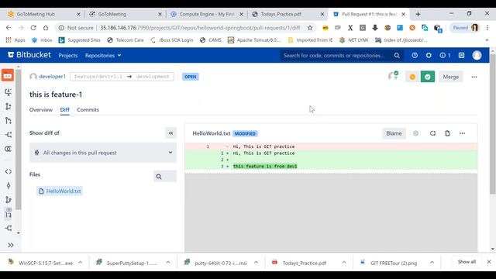Open the Pull requests sidebar icon
496x279 pixels.
9,214
